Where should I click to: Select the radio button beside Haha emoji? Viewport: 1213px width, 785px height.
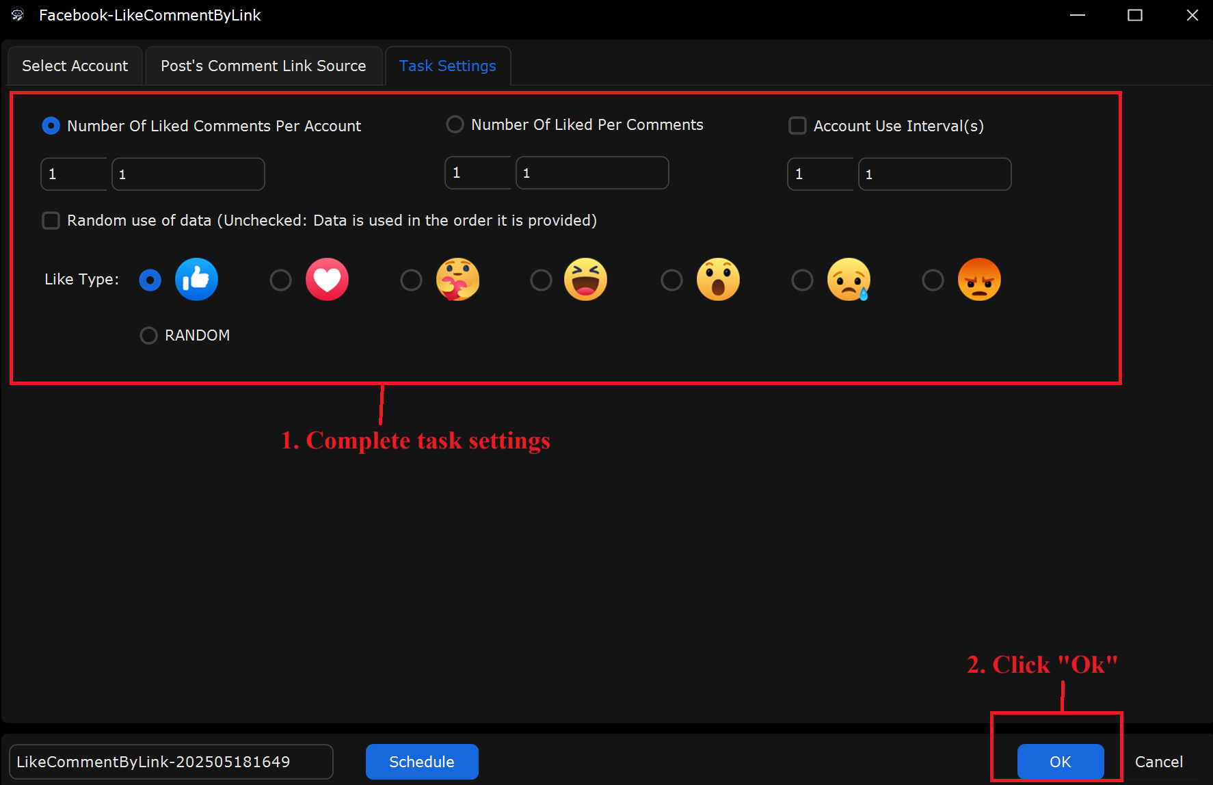[x=541, y=280]
